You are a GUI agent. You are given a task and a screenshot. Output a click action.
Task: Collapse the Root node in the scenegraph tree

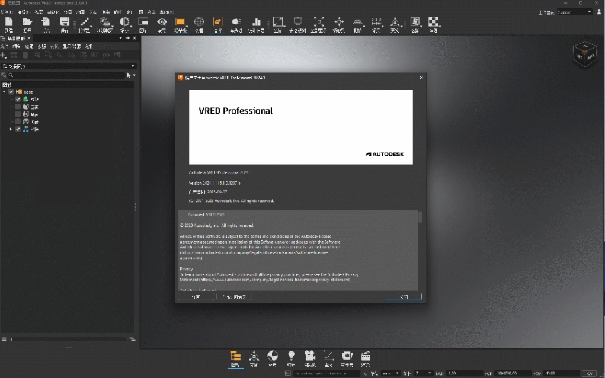point(4,92)
